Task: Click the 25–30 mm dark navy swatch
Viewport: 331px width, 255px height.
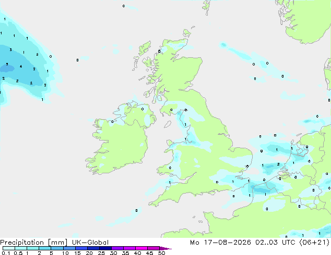Action: (105, 248)
